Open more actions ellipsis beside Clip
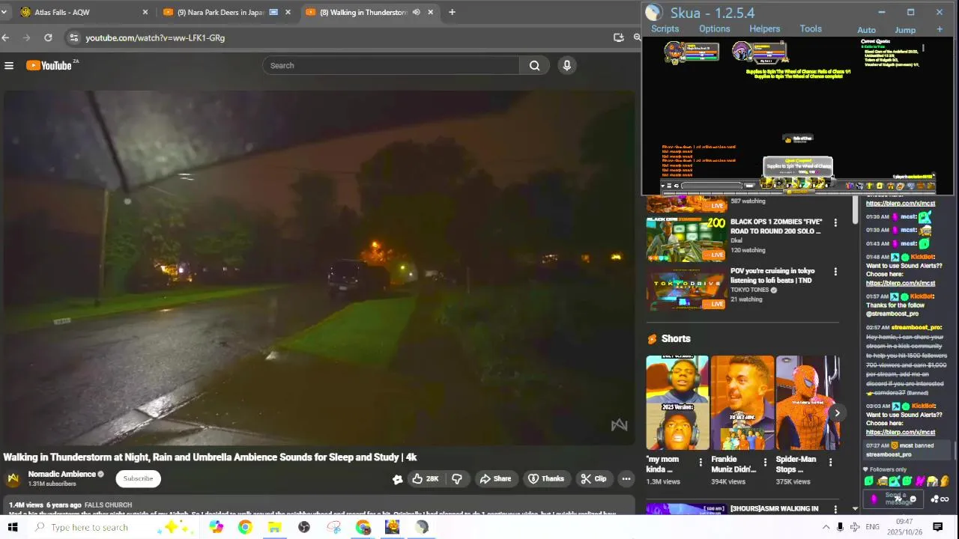Screen dimensions: 959x539 626,479
